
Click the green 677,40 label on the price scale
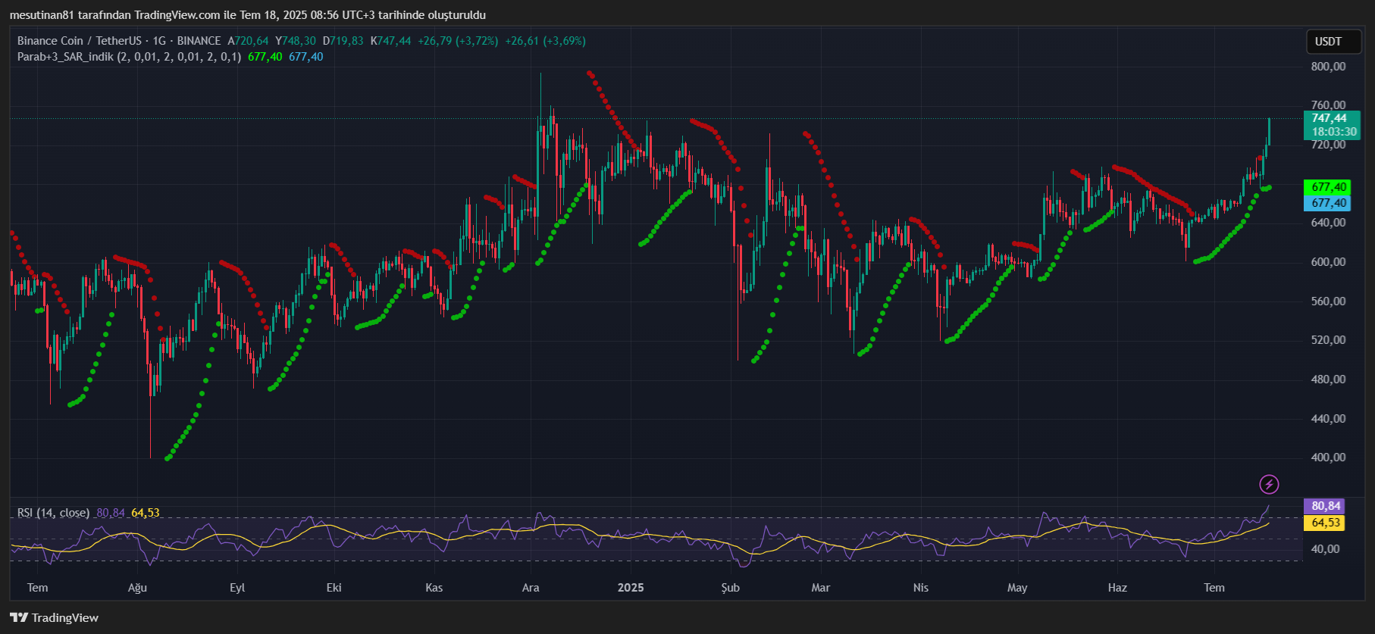click(x=1329, y=187)
